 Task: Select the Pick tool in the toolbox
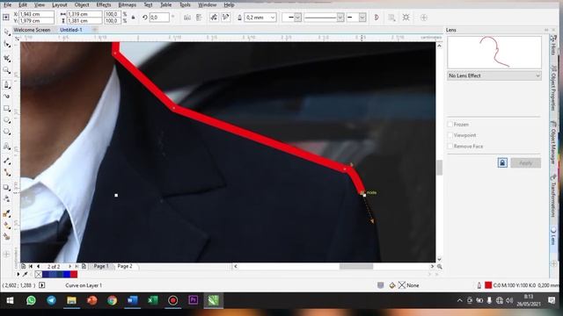[x=7, y=32]
